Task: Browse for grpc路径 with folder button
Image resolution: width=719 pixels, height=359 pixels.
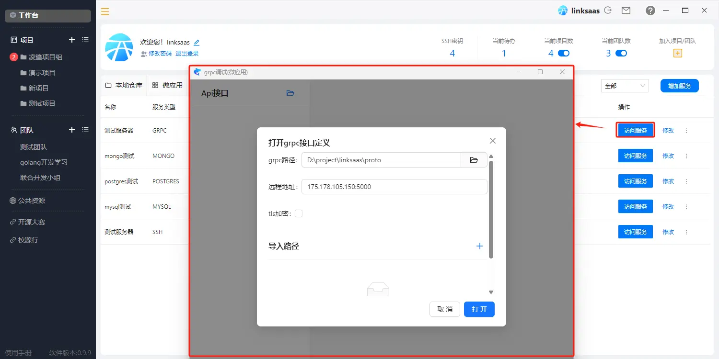Action: tap(474, 160)
